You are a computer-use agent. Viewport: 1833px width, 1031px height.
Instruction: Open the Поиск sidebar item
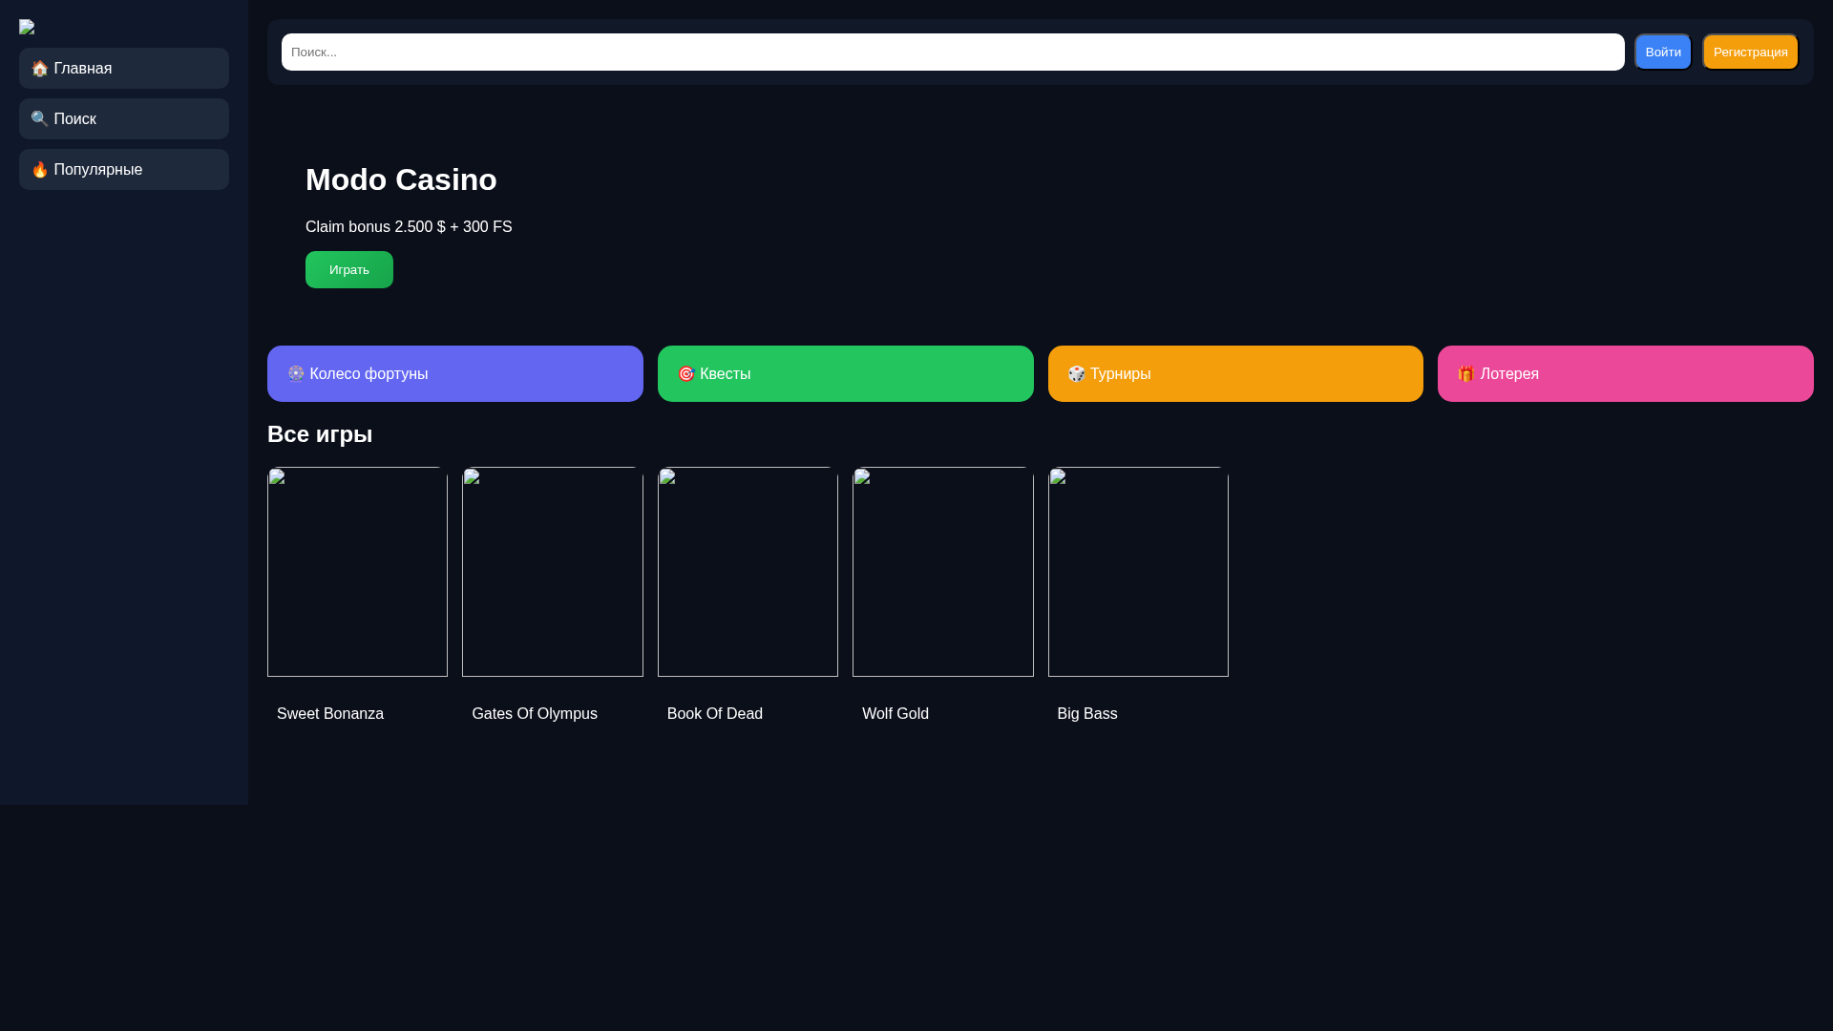coord(124,118)
